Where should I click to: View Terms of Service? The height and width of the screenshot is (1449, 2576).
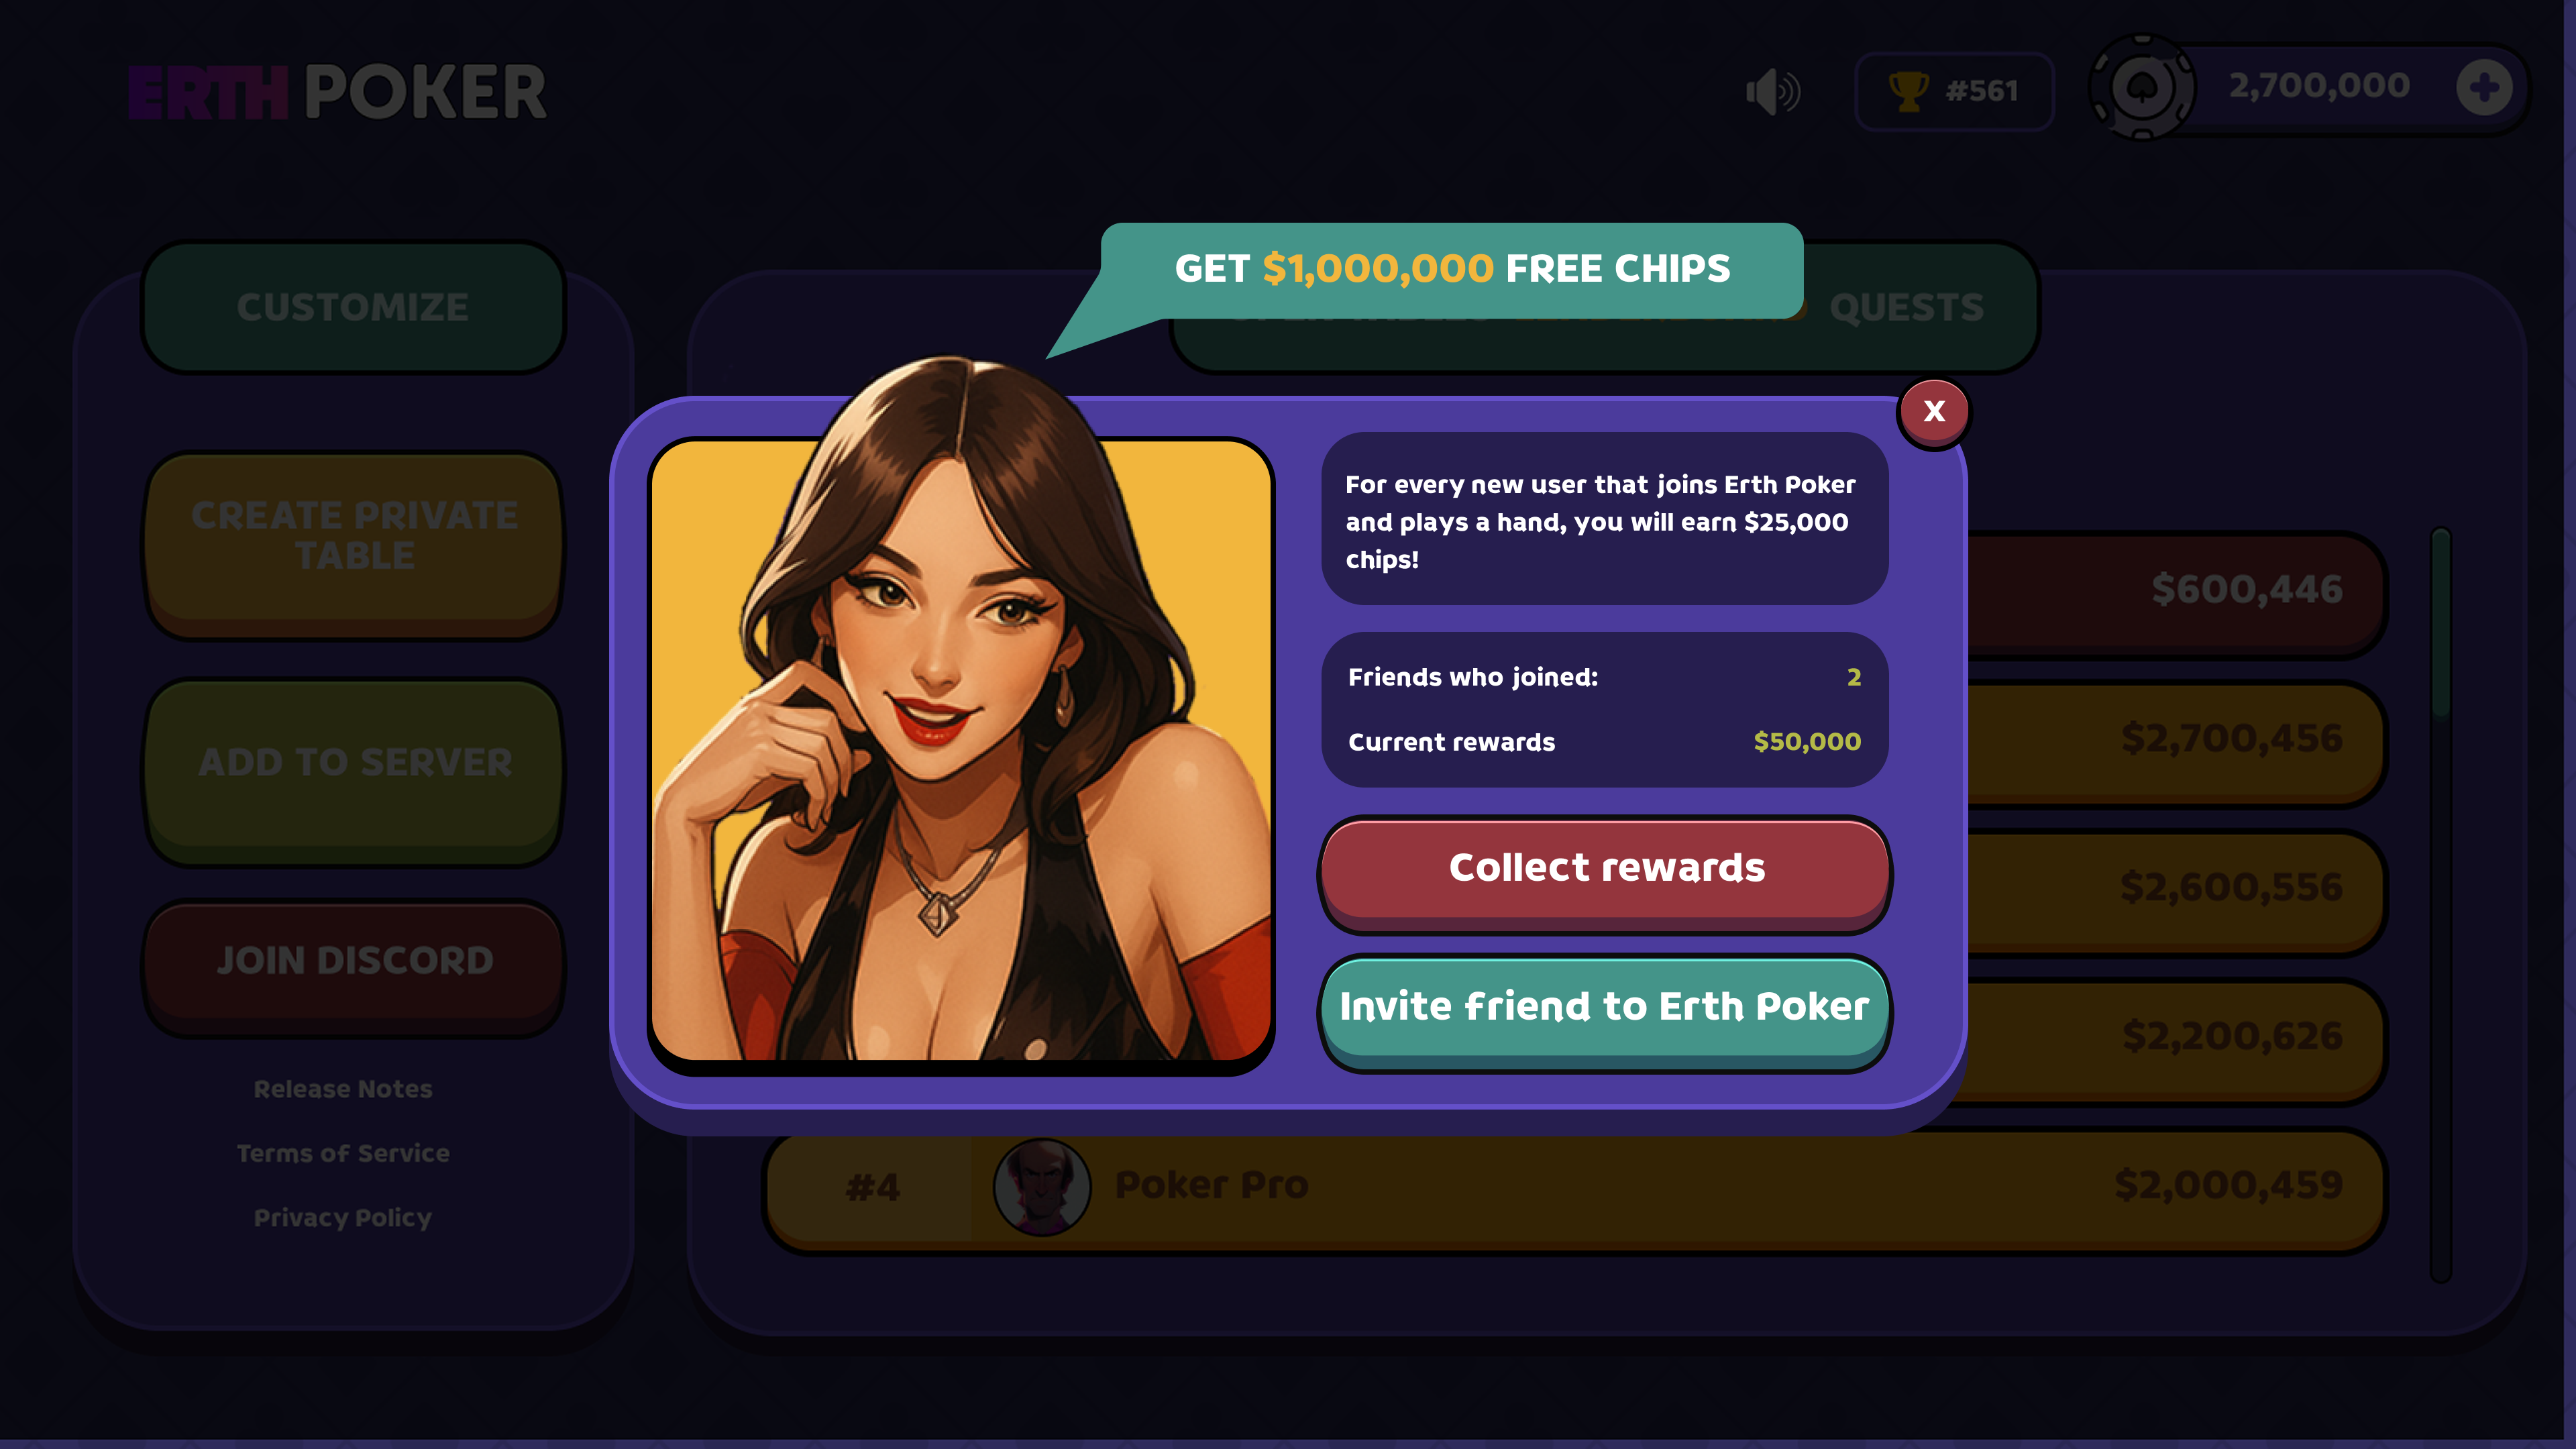coord(343,1153)
